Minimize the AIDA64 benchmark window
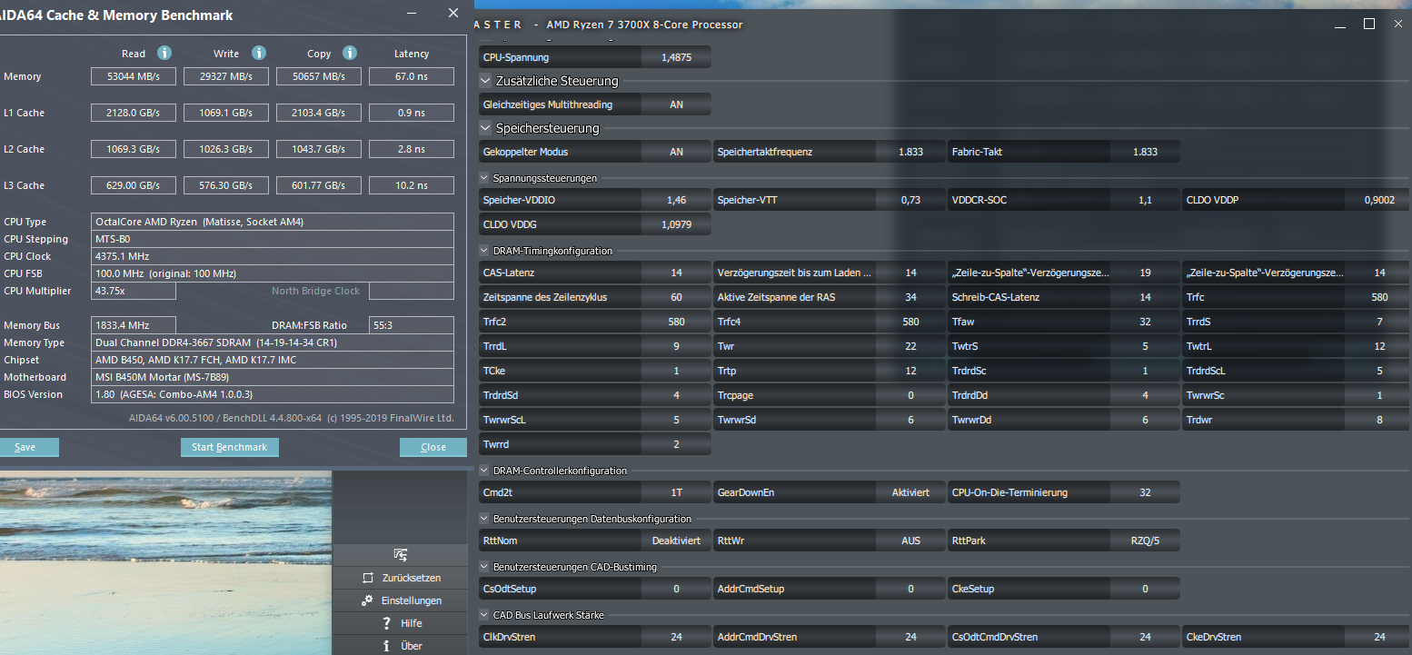 tap(413, 14)
